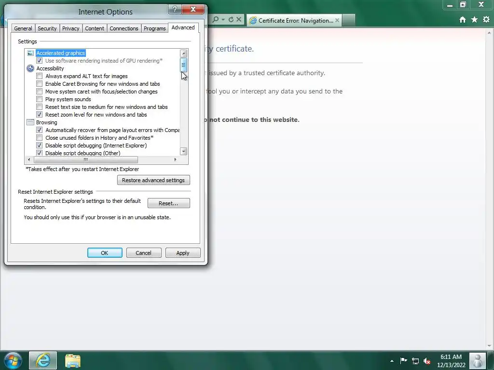Image resolution: width=494 pixels, height=370 pixels.
Task: Check Move system caret with focus/selection changes
Action: pos(40,92)
